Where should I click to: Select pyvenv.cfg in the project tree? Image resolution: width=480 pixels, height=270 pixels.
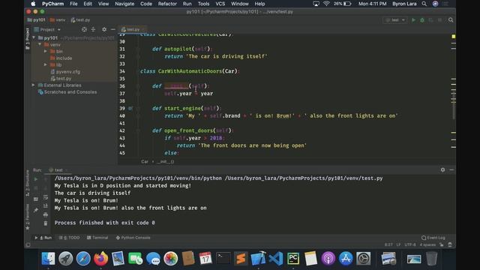point(65,72)
